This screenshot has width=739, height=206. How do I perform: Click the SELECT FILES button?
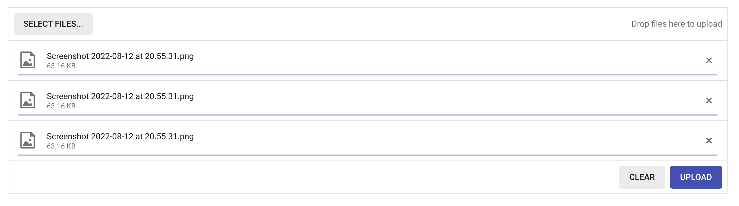click(x=53, y=24)
